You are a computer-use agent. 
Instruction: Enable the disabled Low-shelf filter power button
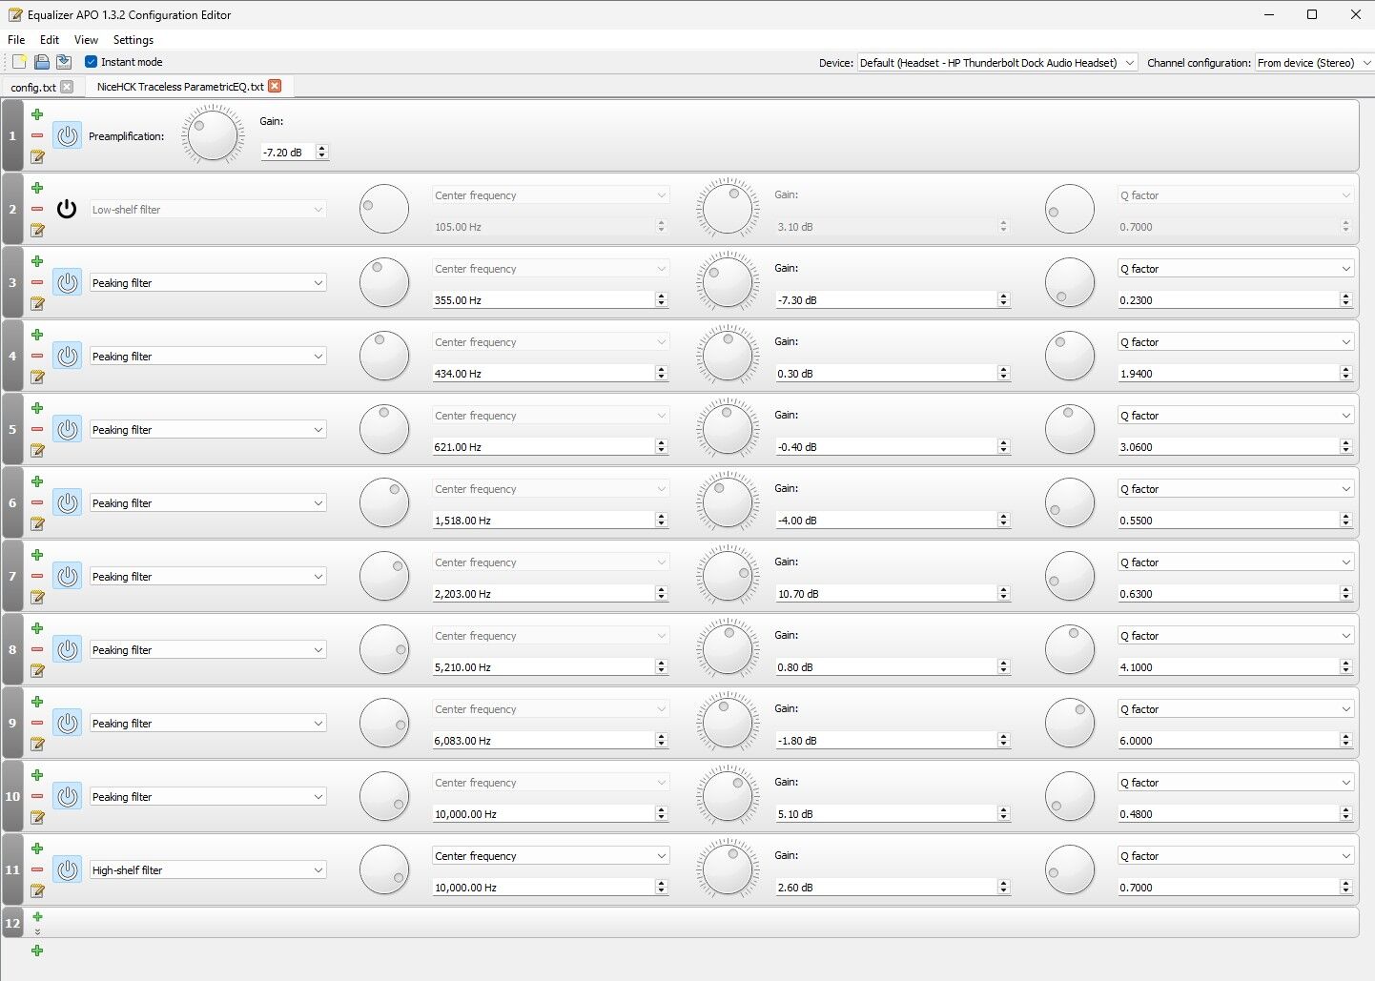coord(67,209)
